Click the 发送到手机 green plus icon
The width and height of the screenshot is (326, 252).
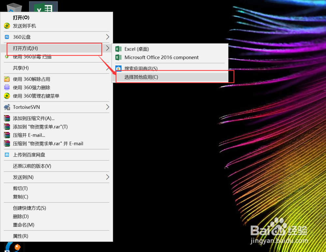(x=7, y=26)
